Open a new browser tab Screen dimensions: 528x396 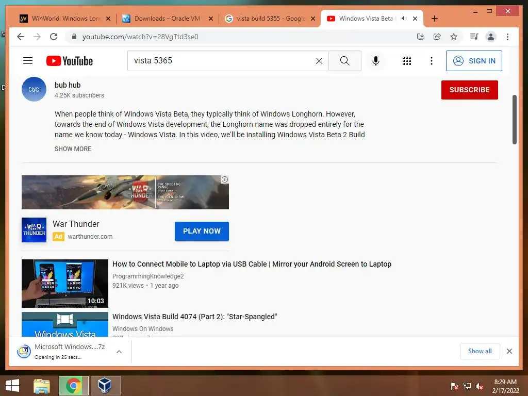[x=434, y=19]
